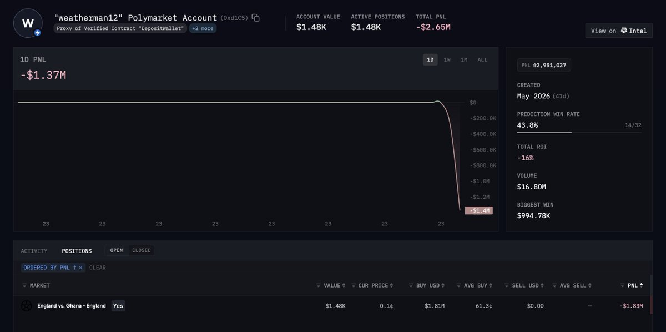Viewport: 666px width, 332px height.
Task: Click the prediction win rate progress bar
Action: (x=579, y=133)
